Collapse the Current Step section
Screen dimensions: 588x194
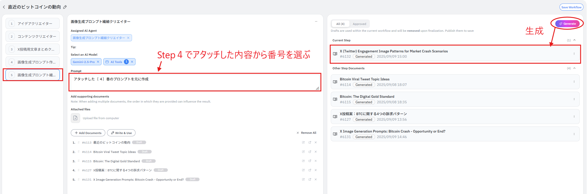(x=574, y=40)
